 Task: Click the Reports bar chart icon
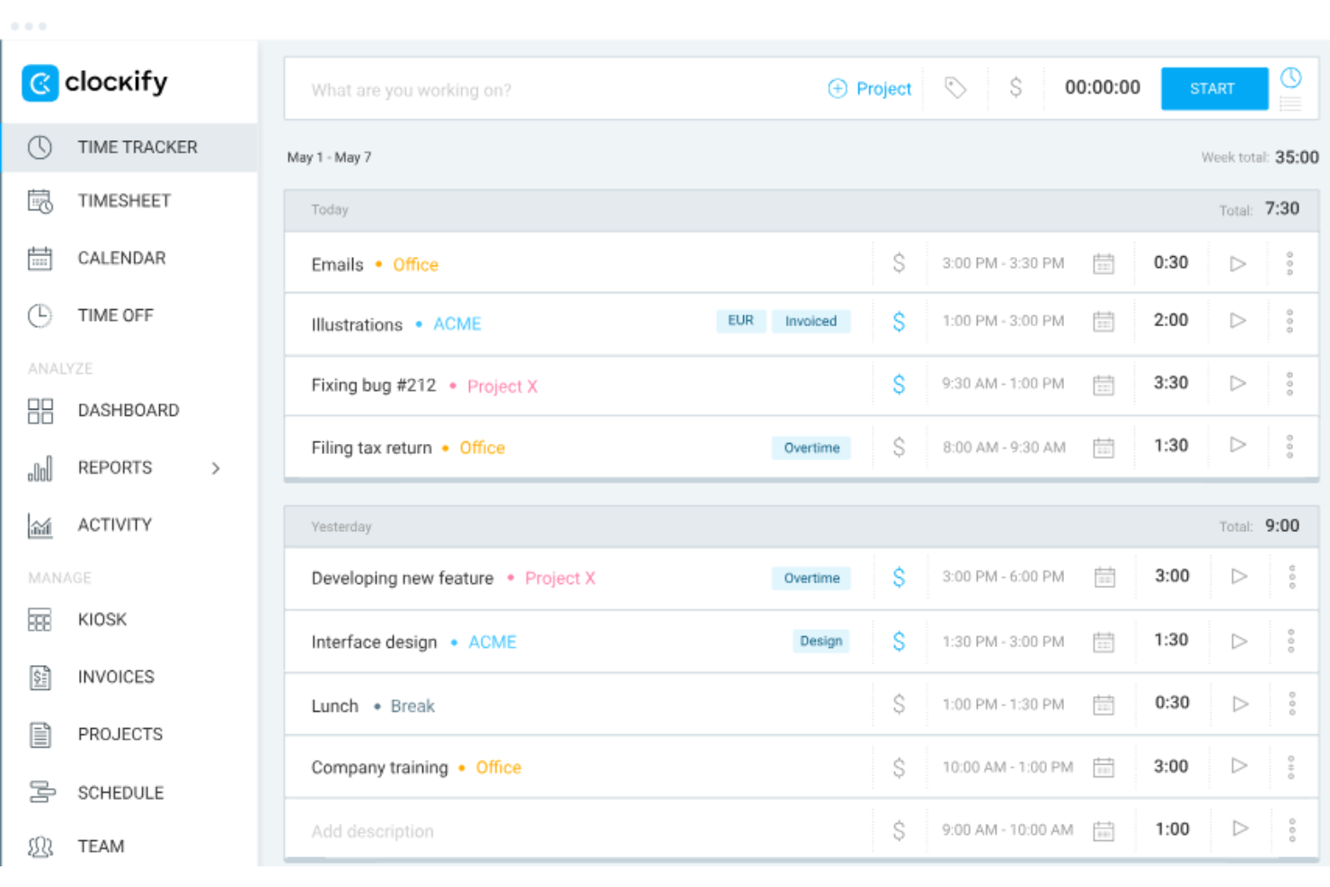tap(40, 468)
